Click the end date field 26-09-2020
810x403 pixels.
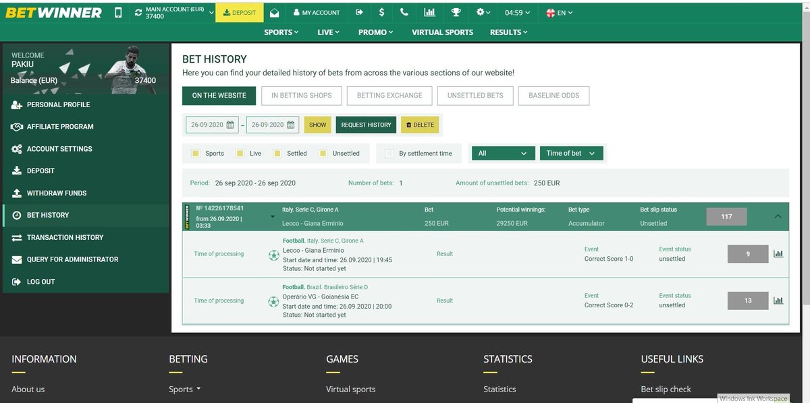(x=273, y=125)
